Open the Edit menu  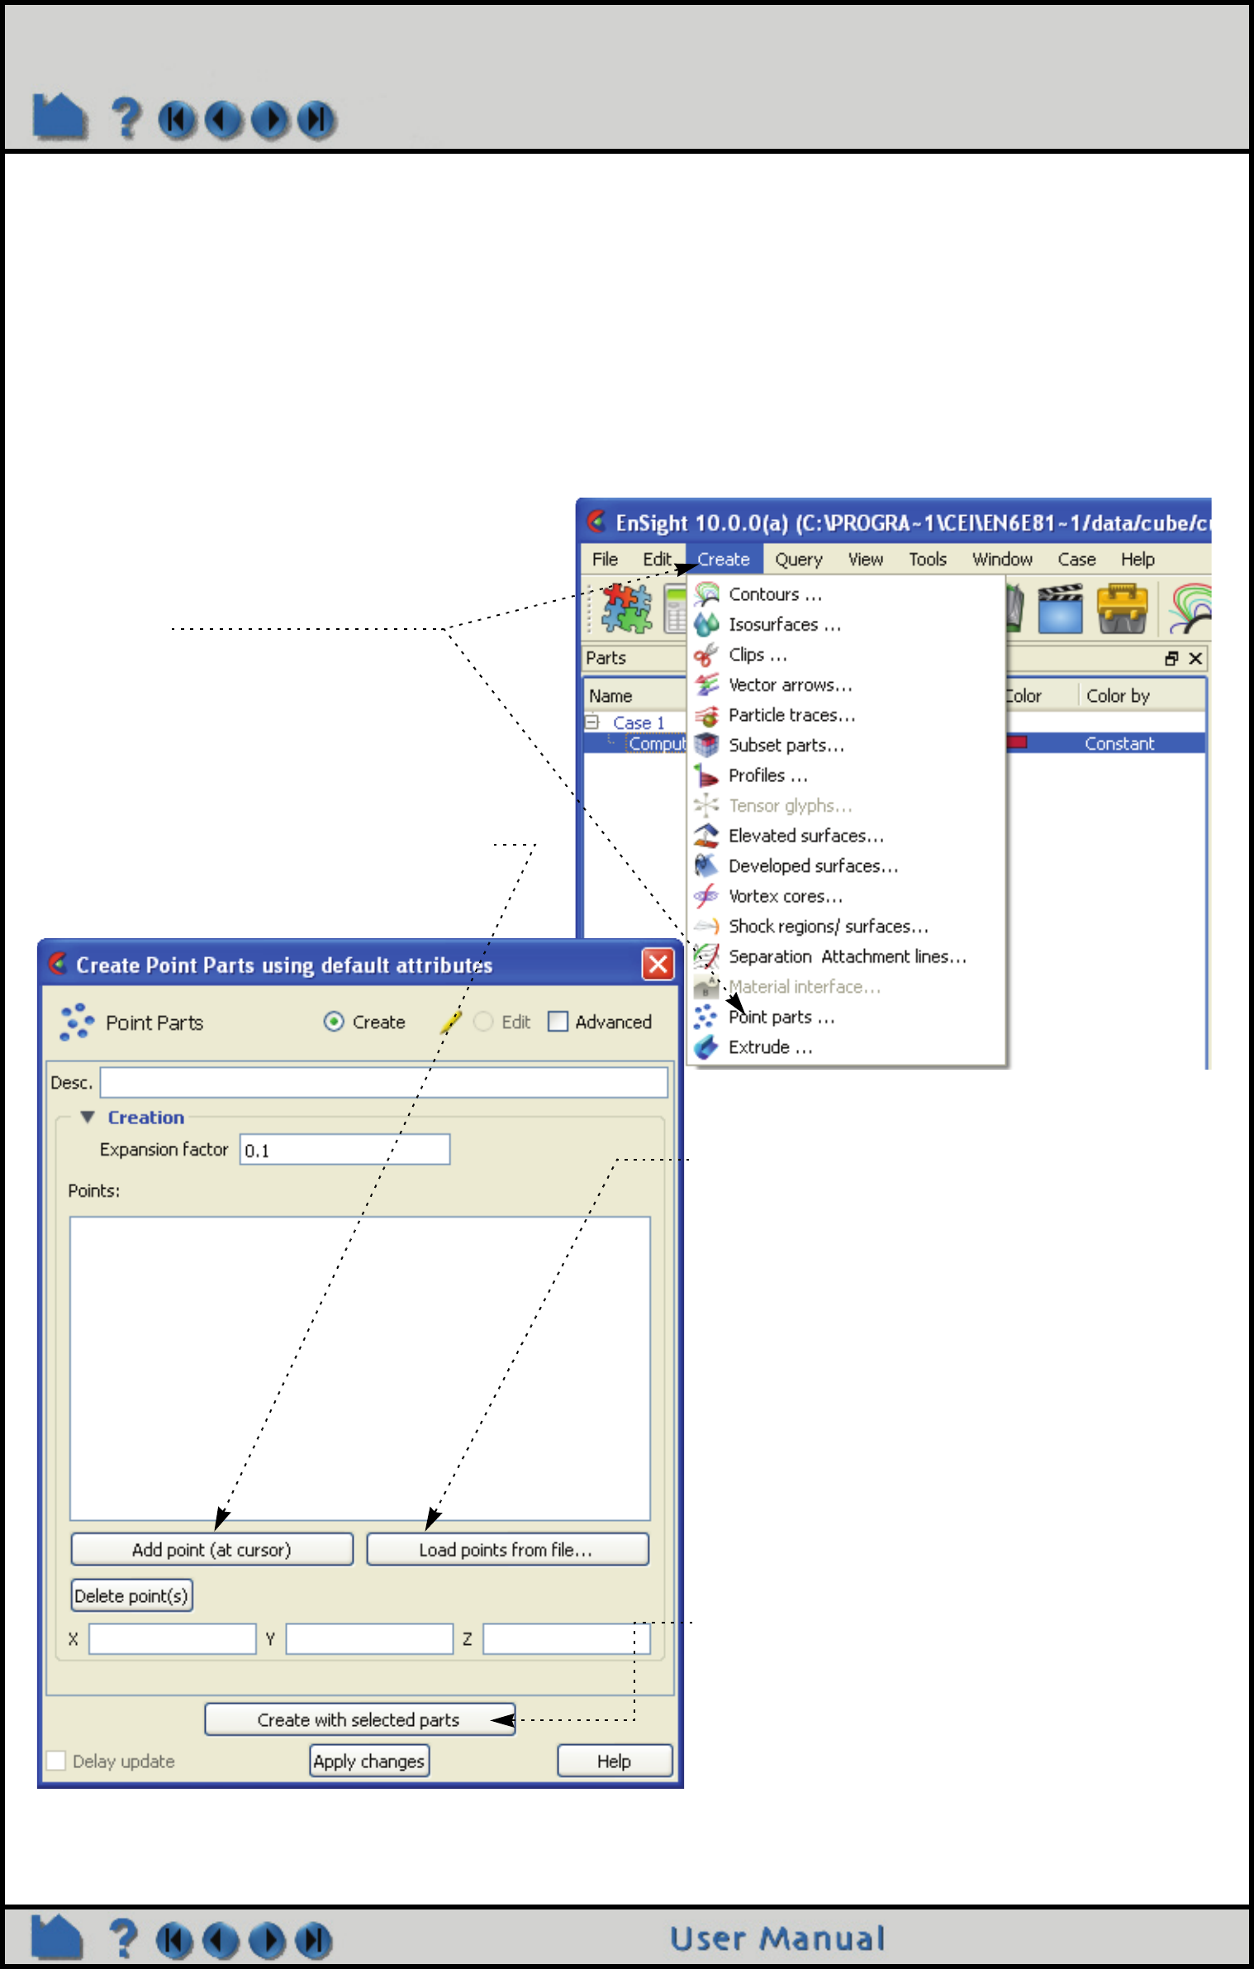pos(658,560)
